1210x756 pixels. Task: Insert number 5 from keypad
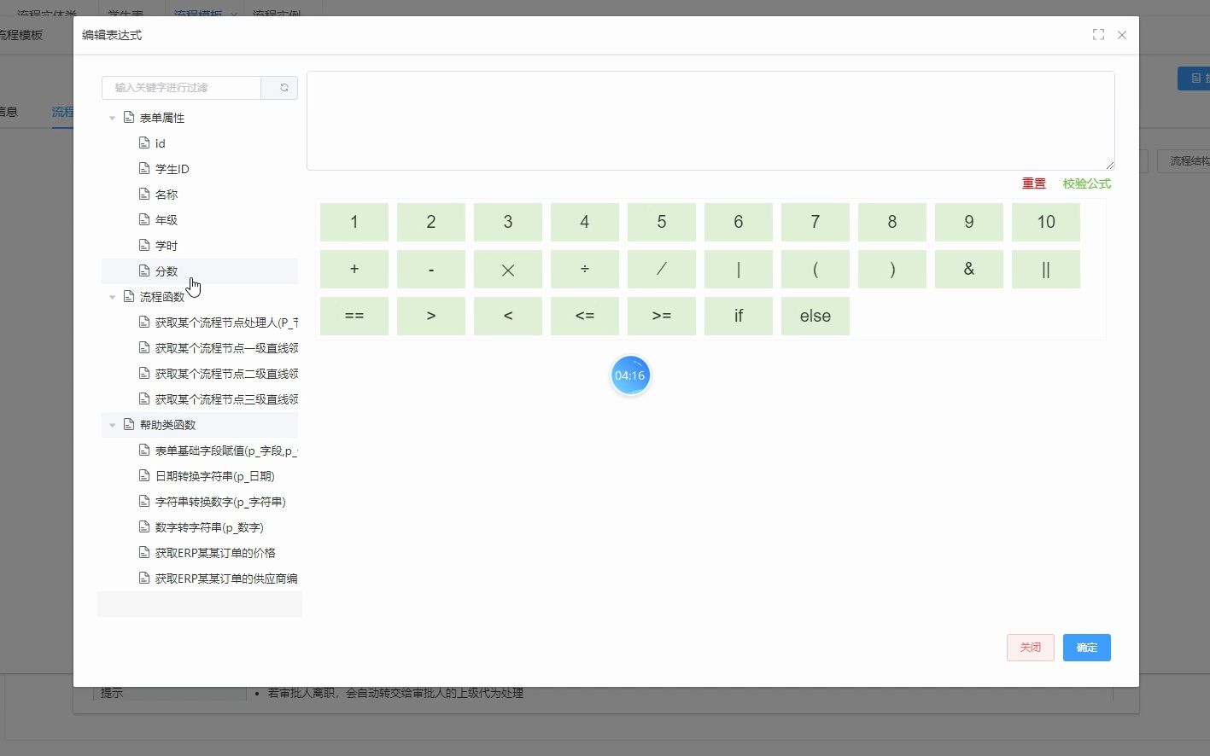(x=662, y=222)
